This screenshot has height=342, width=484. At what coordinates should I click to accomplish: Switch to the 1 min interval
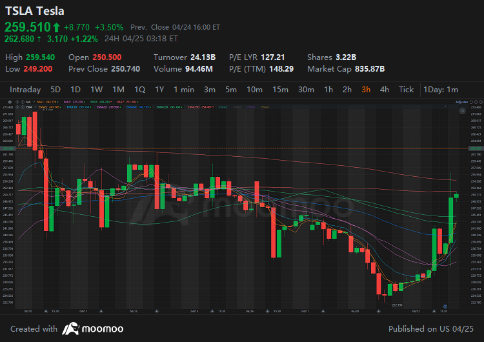pyautogui.click(x=184, y=90)
